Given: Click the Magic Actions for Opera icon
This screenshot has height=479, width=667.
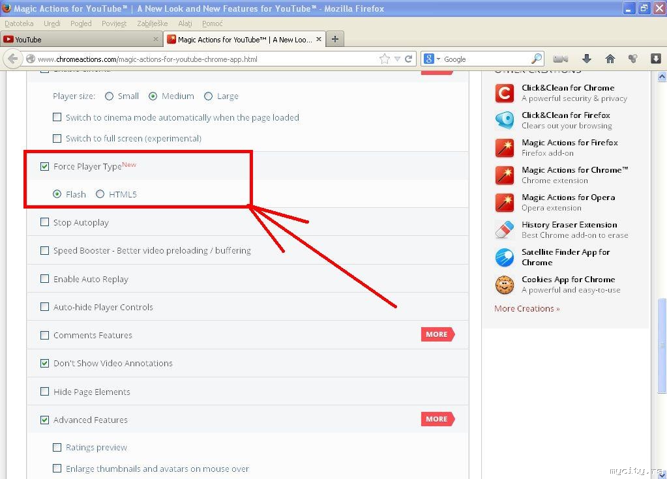Looking at the screenshot, I should [505, 203].
